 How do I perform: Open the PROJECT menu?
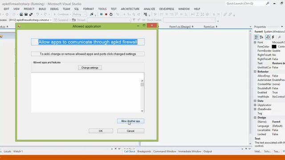pos(29,9)
